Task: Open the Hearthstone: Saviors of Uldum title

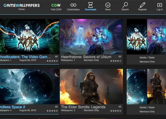Action: click(x=86, y=57)
